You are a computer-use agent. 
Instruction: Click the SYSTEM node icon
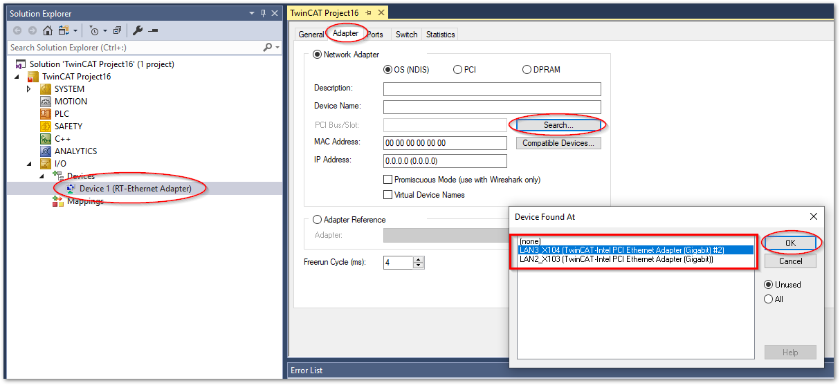[x=46, y=89]
